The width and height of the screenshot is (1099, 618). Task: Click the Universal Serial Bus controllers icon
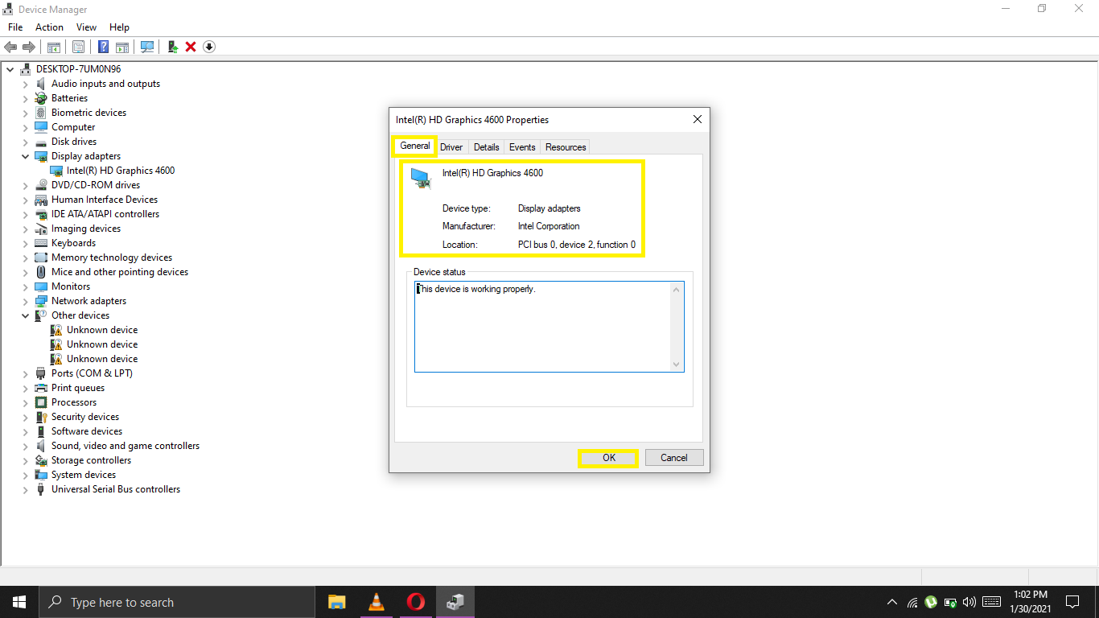41,489
